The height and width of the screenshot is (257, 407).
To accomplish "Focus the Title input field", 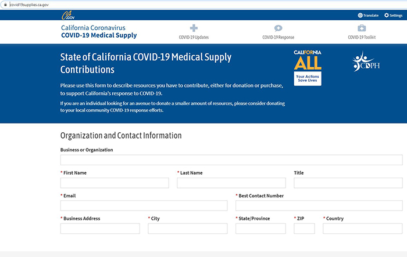I will click(348, 183).
